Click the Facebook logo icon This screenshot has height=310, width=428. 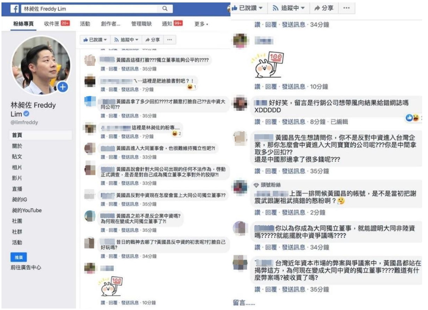pyautogui.click(x=15, y=9)
